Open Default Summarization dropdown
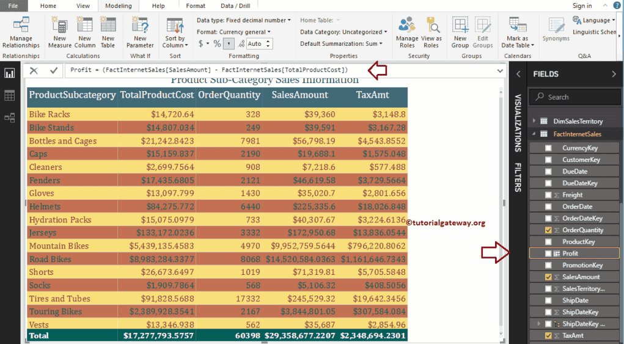Image resolution: width=624 pixels, height=344 pixels. click(x=341, y=43)
